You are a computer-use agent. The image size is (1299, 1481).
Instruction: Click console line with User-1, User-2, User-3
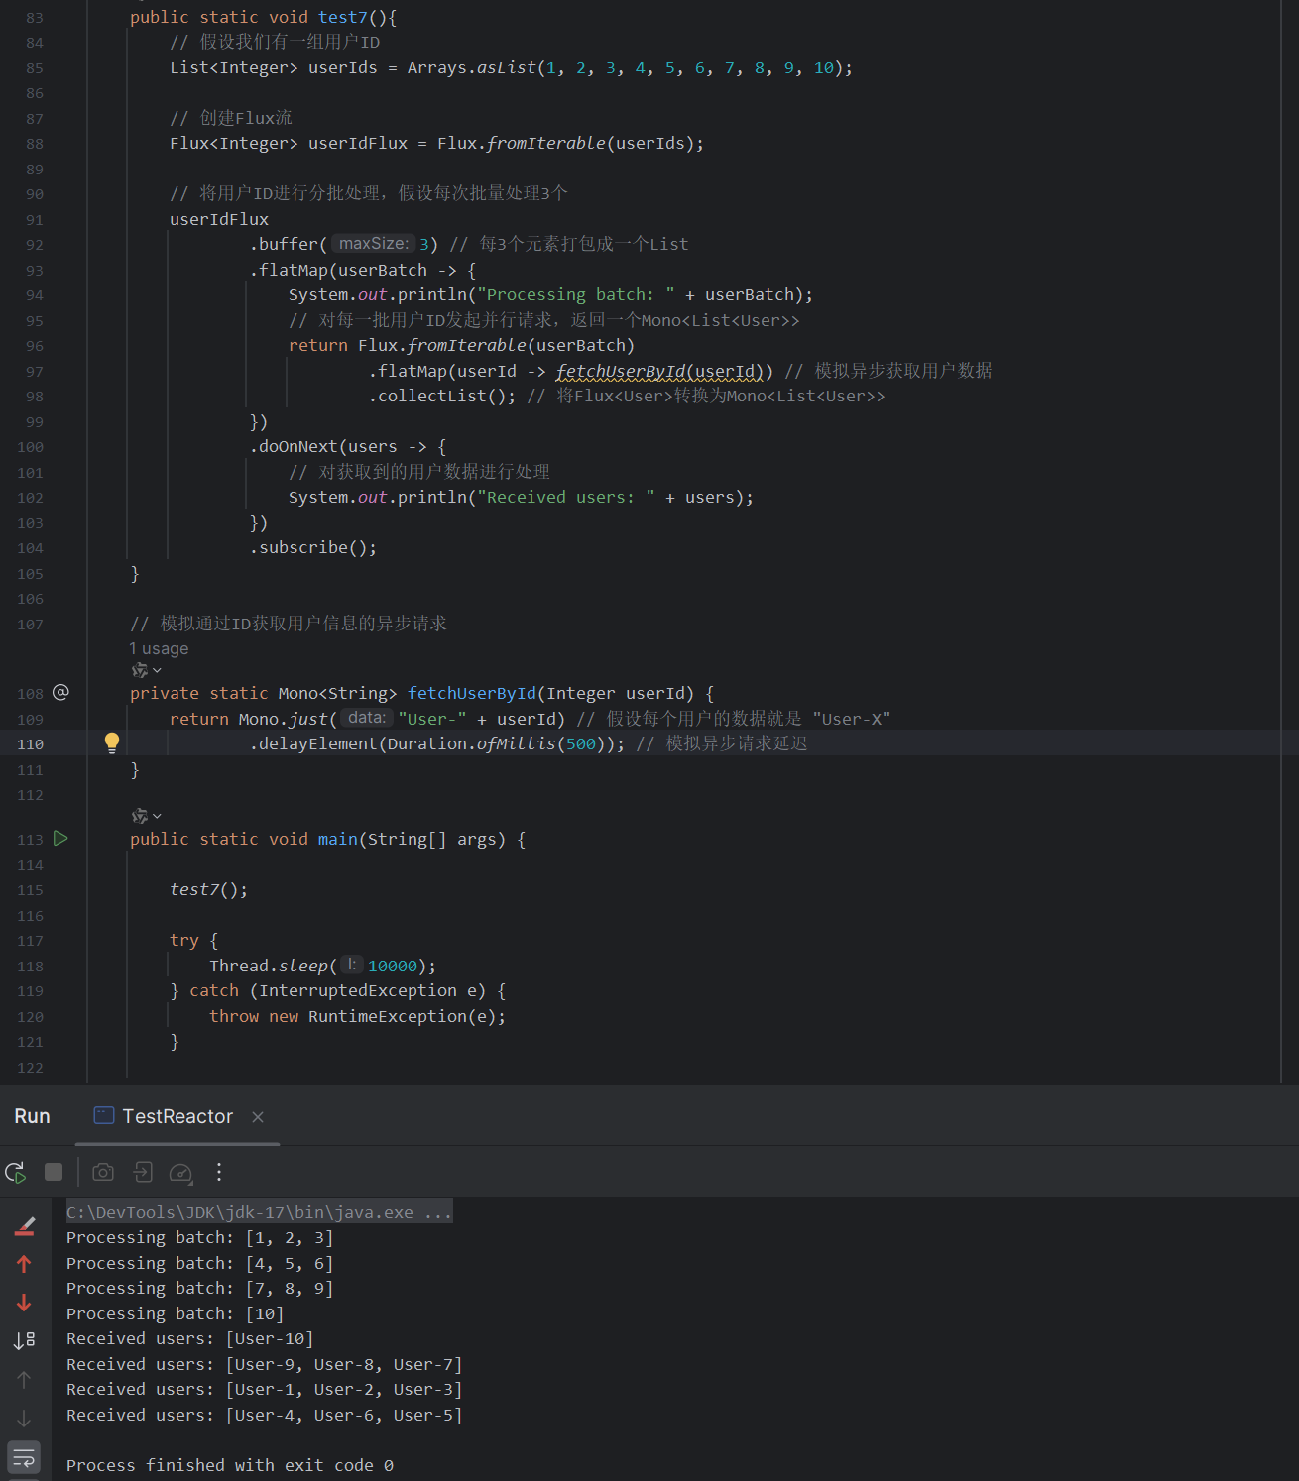pyautogui.click(x=265, y=1389)
